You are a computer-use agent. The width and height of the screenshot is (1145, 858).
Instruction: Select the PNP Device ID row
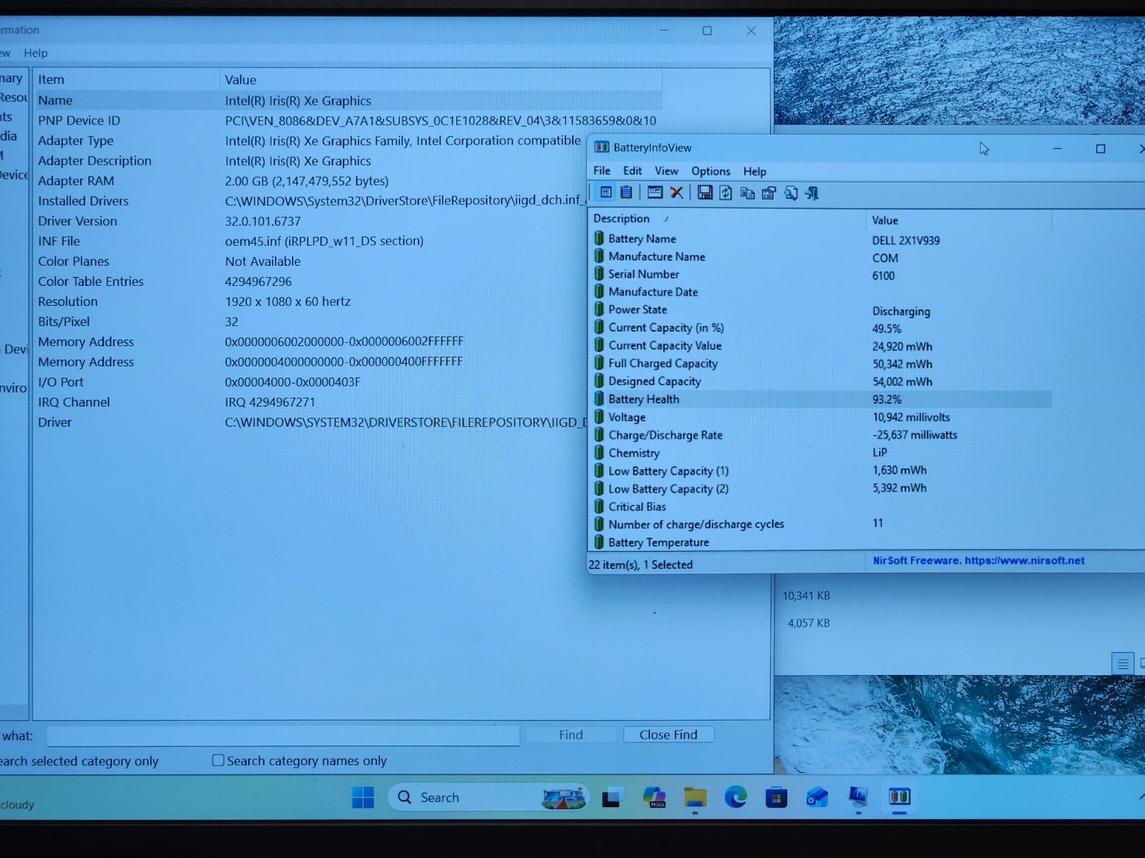point(348,120)
